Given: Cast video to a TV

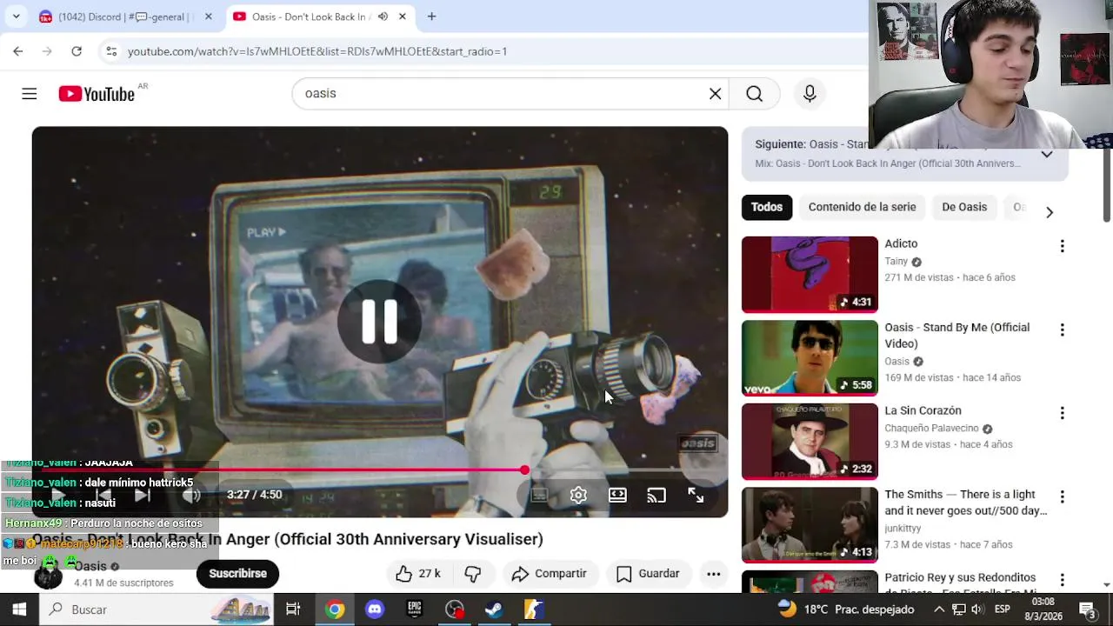Looking at the screenshot, I should pos(656,495).
